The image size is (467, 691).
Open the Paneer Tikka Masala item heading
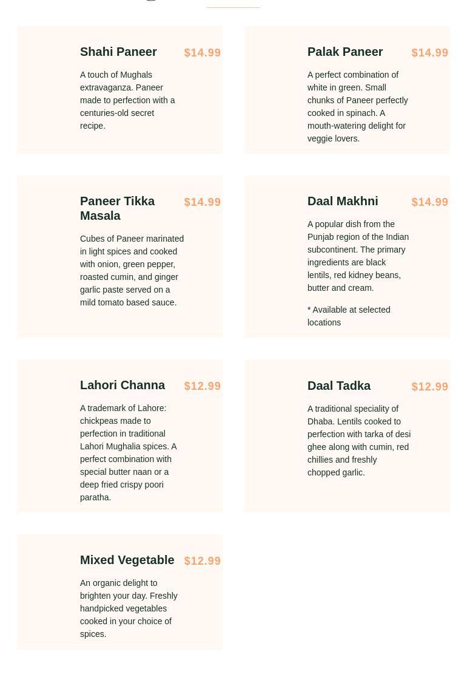coord(117,208)
